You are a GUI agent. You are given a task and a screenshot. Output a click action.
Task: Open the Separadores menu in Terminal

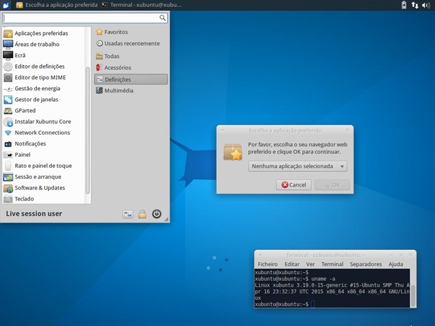366,264
